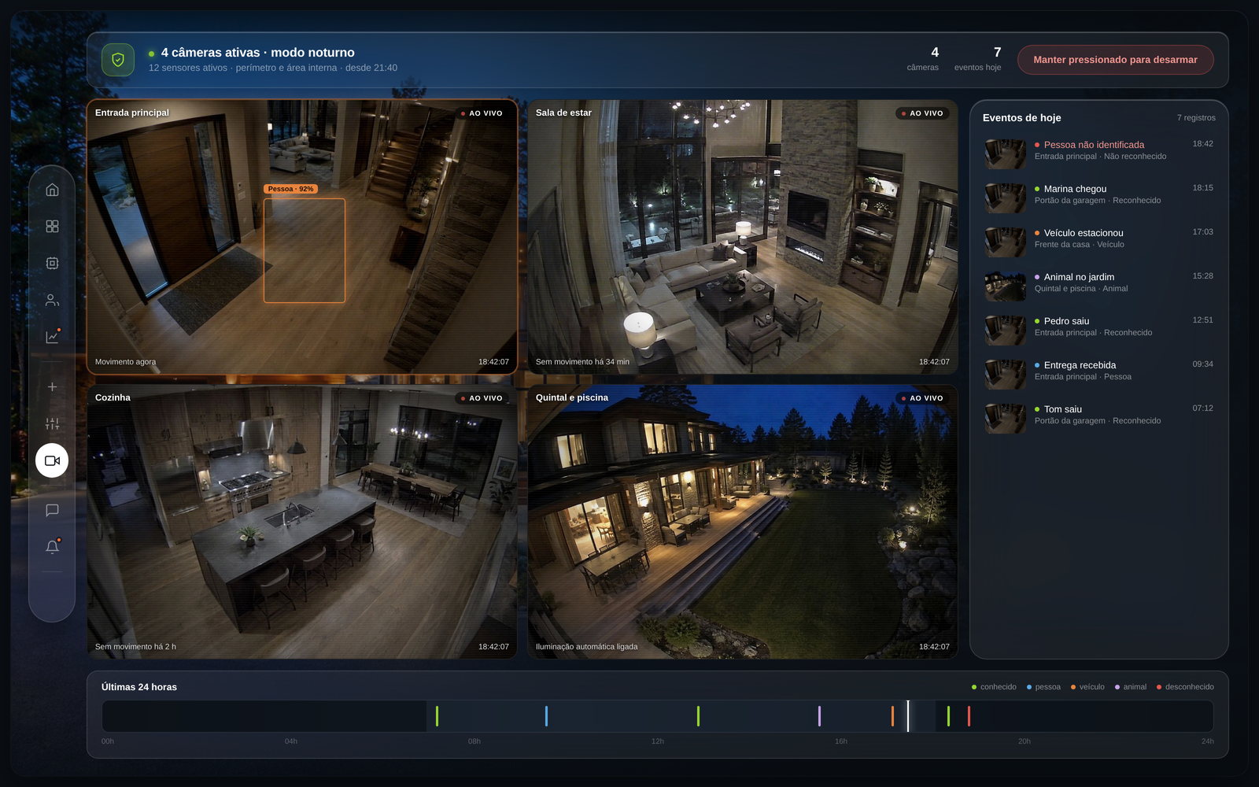The height and width of the screenshot is (787, 1259).
Task: Click 'AO VIVO' badge on Cozinha feed
Action: (x=481, y=398)
